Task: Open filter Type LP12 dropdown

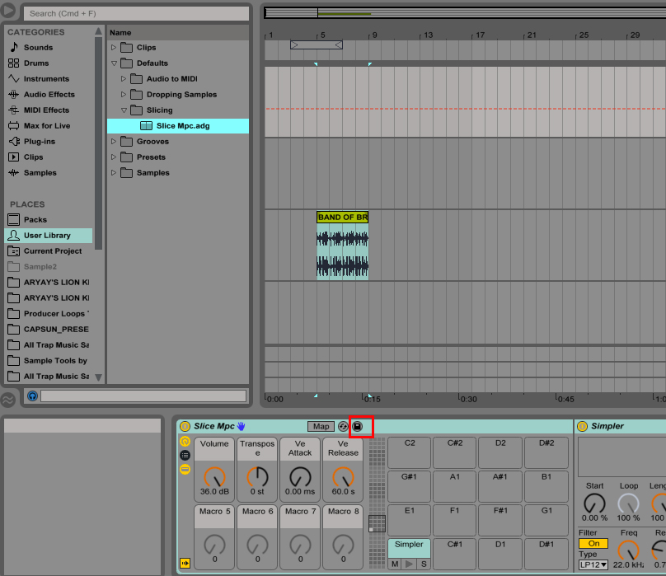Action: pyautogui.click(x=593, y=565)
